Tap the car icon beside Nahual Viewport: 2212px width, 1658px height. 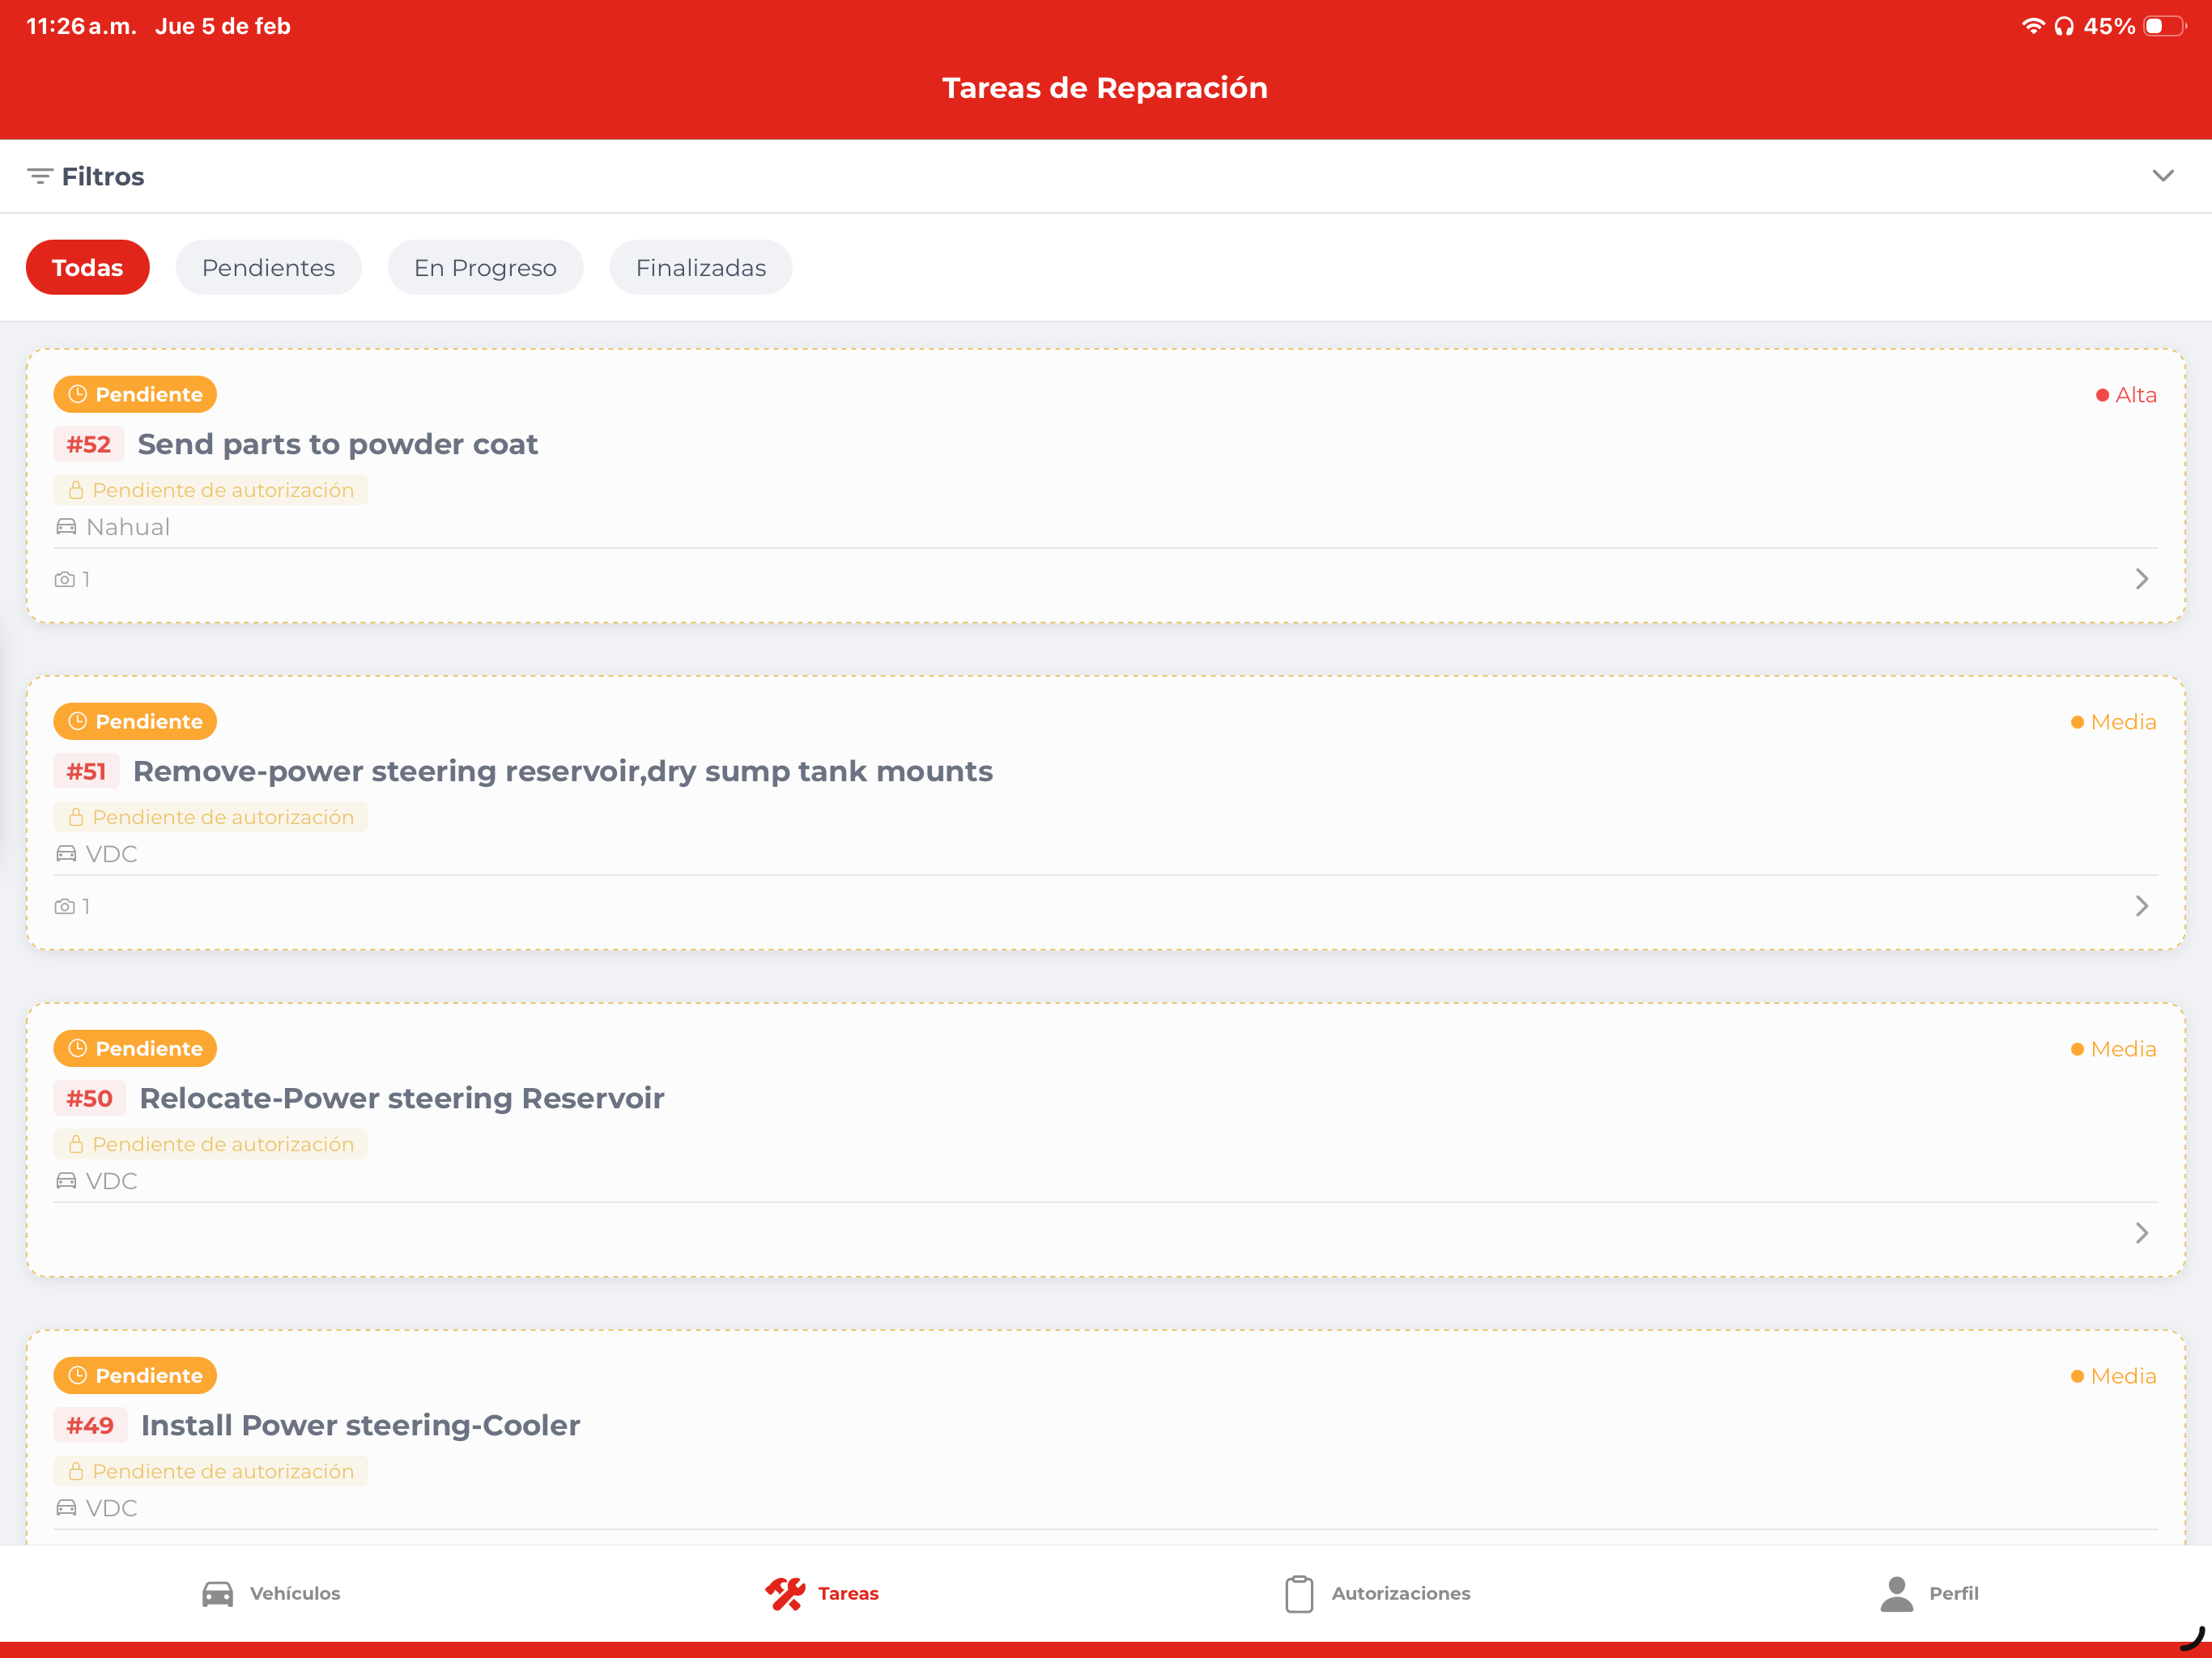pyautogui.click(x=66, y=527)
